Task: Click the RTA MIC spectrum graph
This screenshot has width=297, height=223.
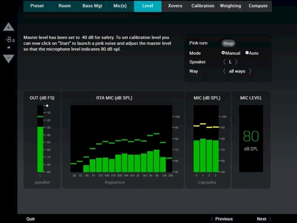Action: point(121,139)
